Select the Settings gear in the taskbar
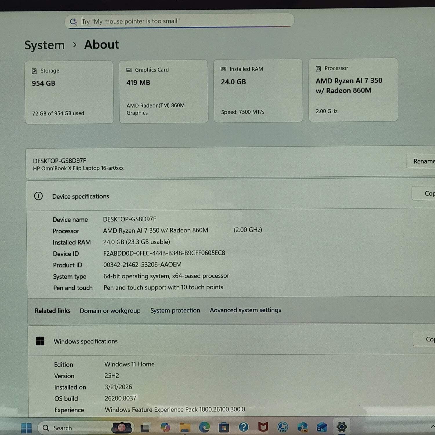 [x=342, y=427]
